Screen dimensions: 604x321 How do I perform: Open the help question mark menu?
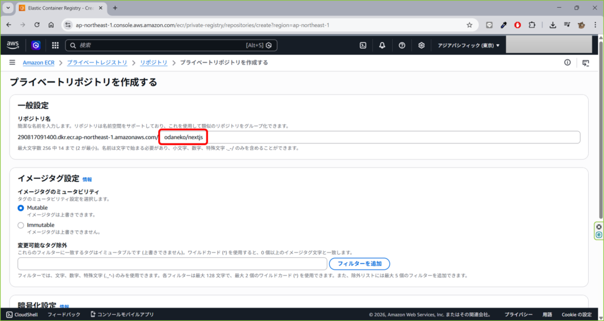tap(402, 45)
